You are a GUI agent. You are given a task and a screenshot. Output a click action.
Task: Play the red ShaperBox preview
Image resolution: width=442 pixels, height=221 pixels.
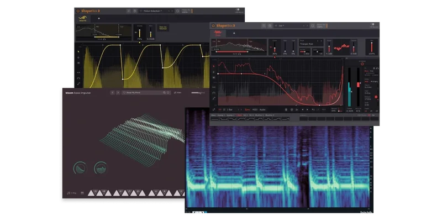tap(307, 109)
